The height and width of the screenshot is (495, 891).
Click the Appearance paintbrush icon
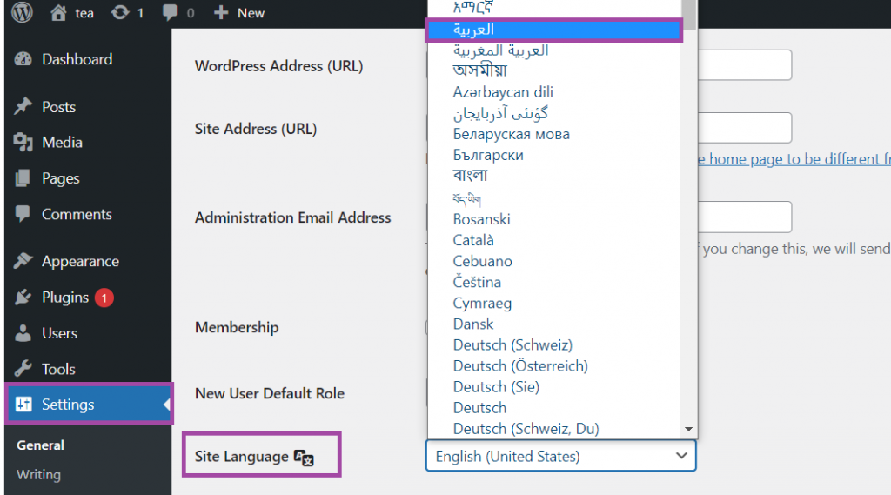(x=23, y=261)
